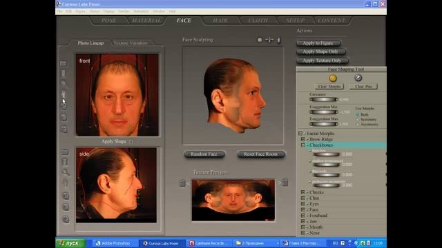The image size is (442, 248).
Task: Expand the Eyes morph group
Action: click(x=303, y=204)
